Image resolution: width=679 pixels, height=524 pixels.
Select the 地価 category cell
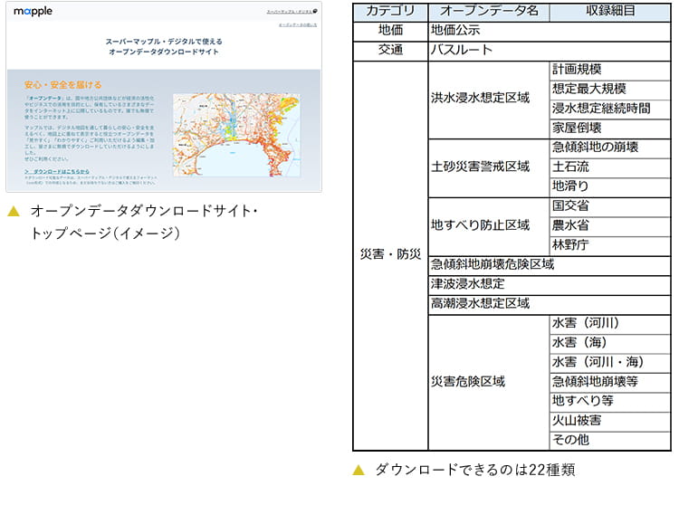coord(390,31)
